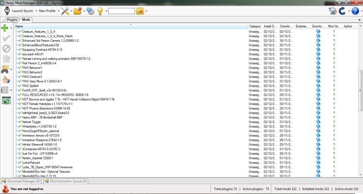The image size is (363, 194).
Task: Sort by the Name column header
Action: 131,26
